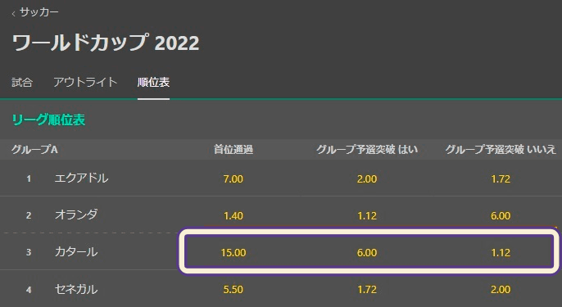
Task: Pick オランダ 首位通過 odds 1.40
Action: point(233,215)
